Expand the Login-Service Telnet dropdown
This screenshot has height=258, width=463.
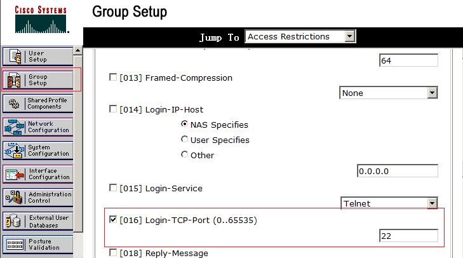(389, 203)
